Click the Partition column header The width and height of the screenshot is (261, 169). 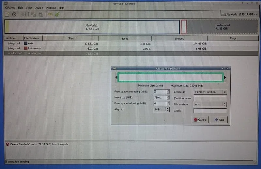[x=14, y=38]
